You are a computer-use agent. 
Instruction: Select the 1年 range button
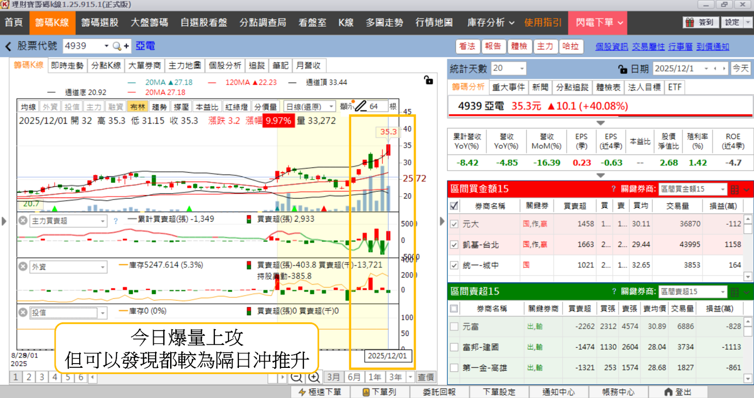(x=375, y=377)
